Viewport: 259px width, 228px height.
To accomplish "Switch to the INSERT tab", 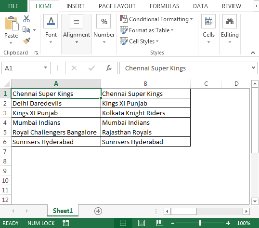I will tap(75, 6).
